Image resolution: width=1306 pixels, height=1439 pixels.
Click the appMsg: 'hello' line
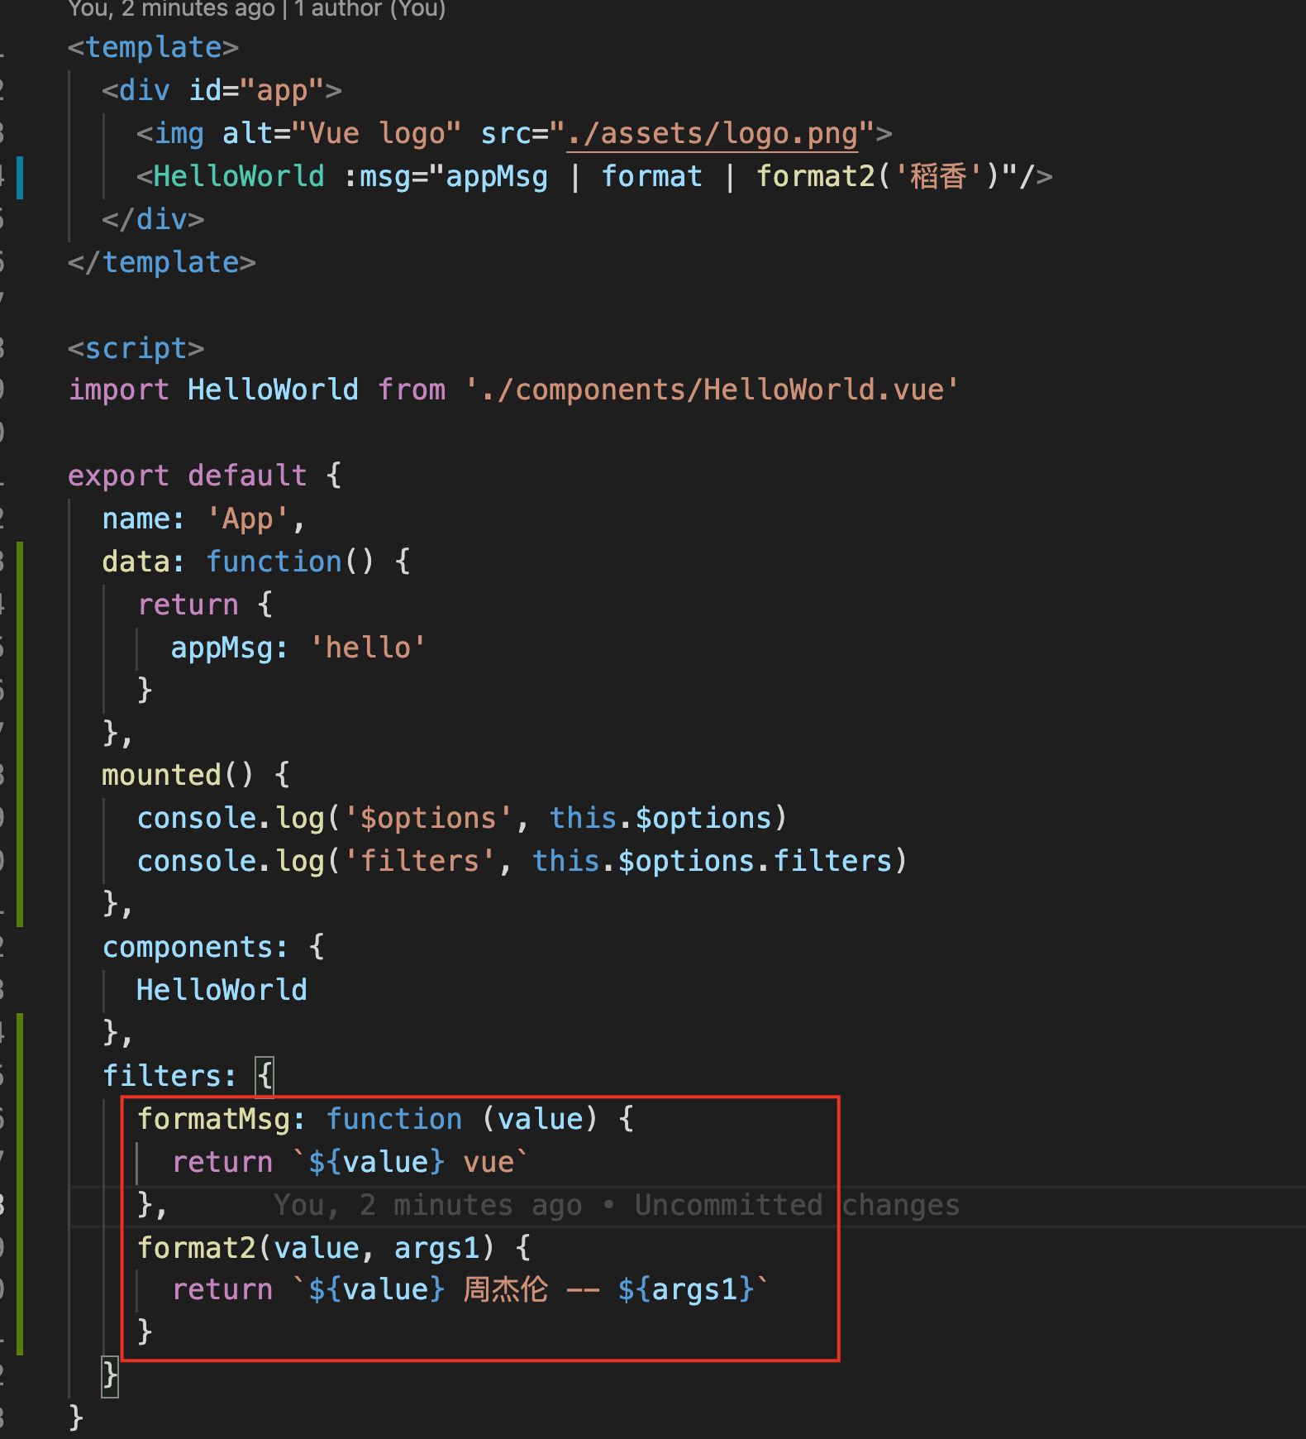click(x=298, y=648)
